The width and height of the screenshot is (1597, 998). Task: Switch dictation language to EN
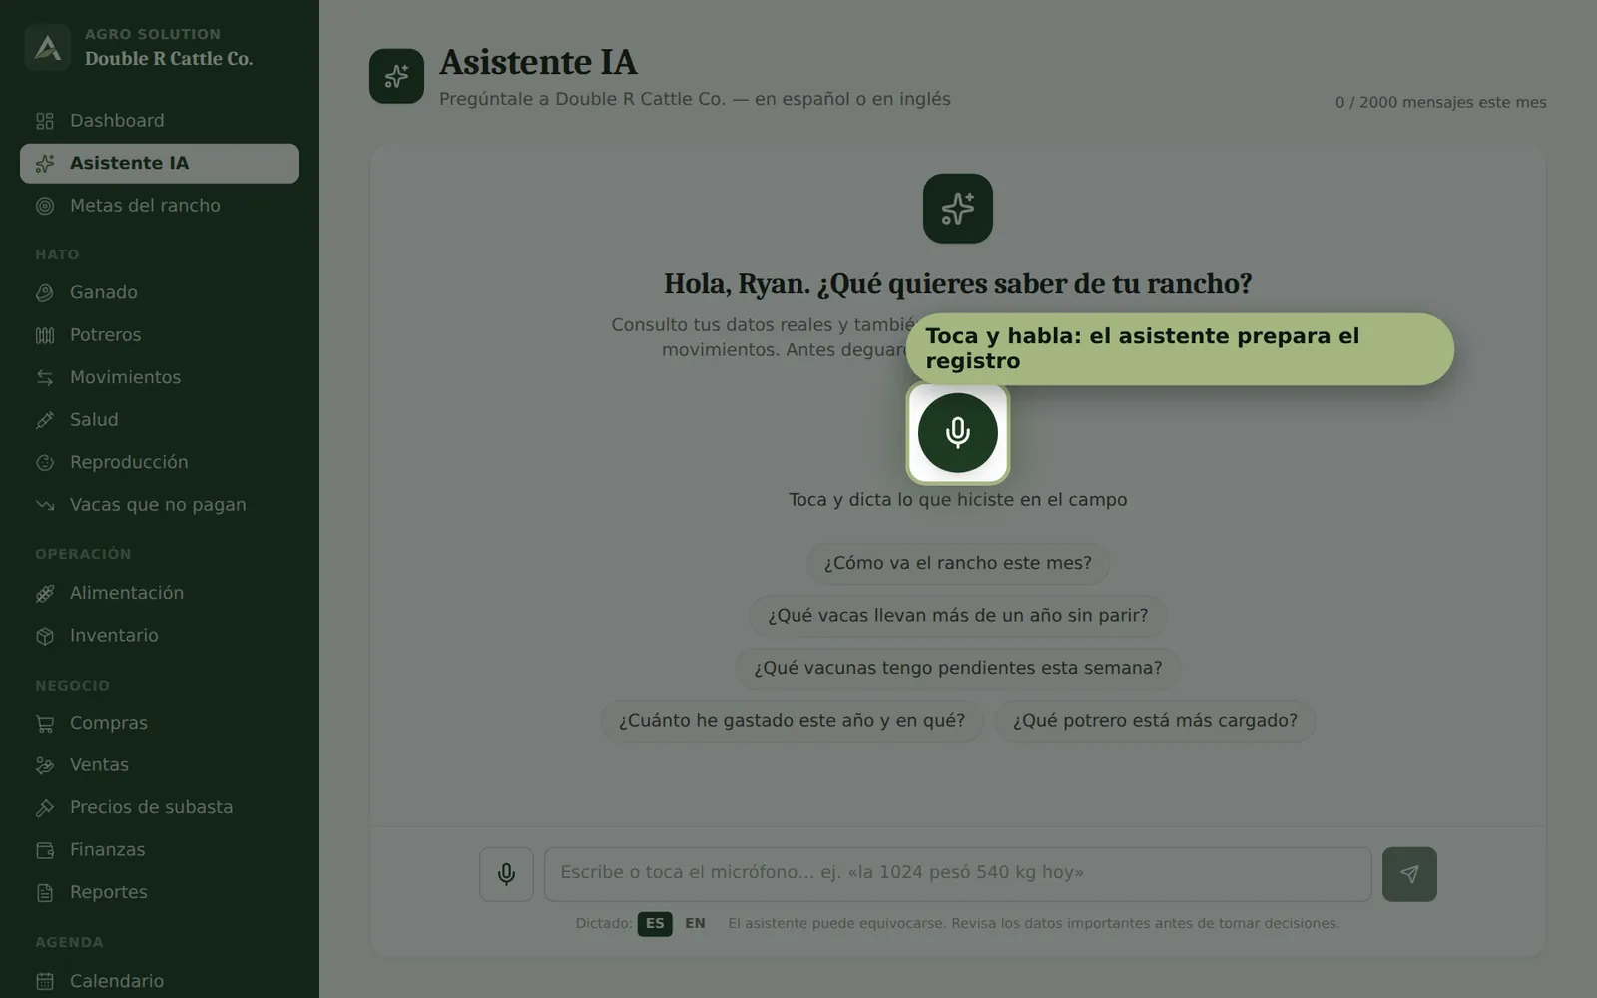point(695,924)
